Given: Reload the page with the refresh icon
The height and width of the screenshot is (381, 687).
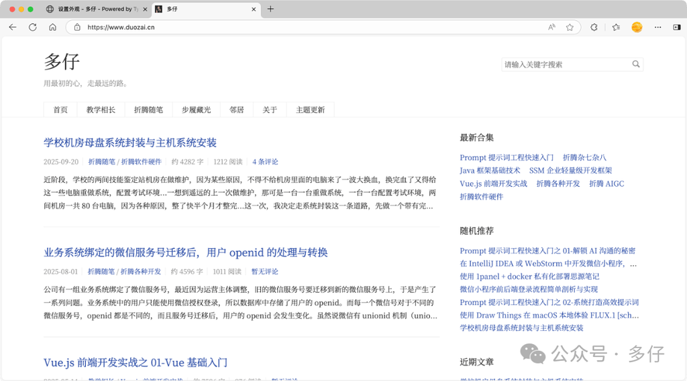Looking at the screenshot, I should pos(33,27).
